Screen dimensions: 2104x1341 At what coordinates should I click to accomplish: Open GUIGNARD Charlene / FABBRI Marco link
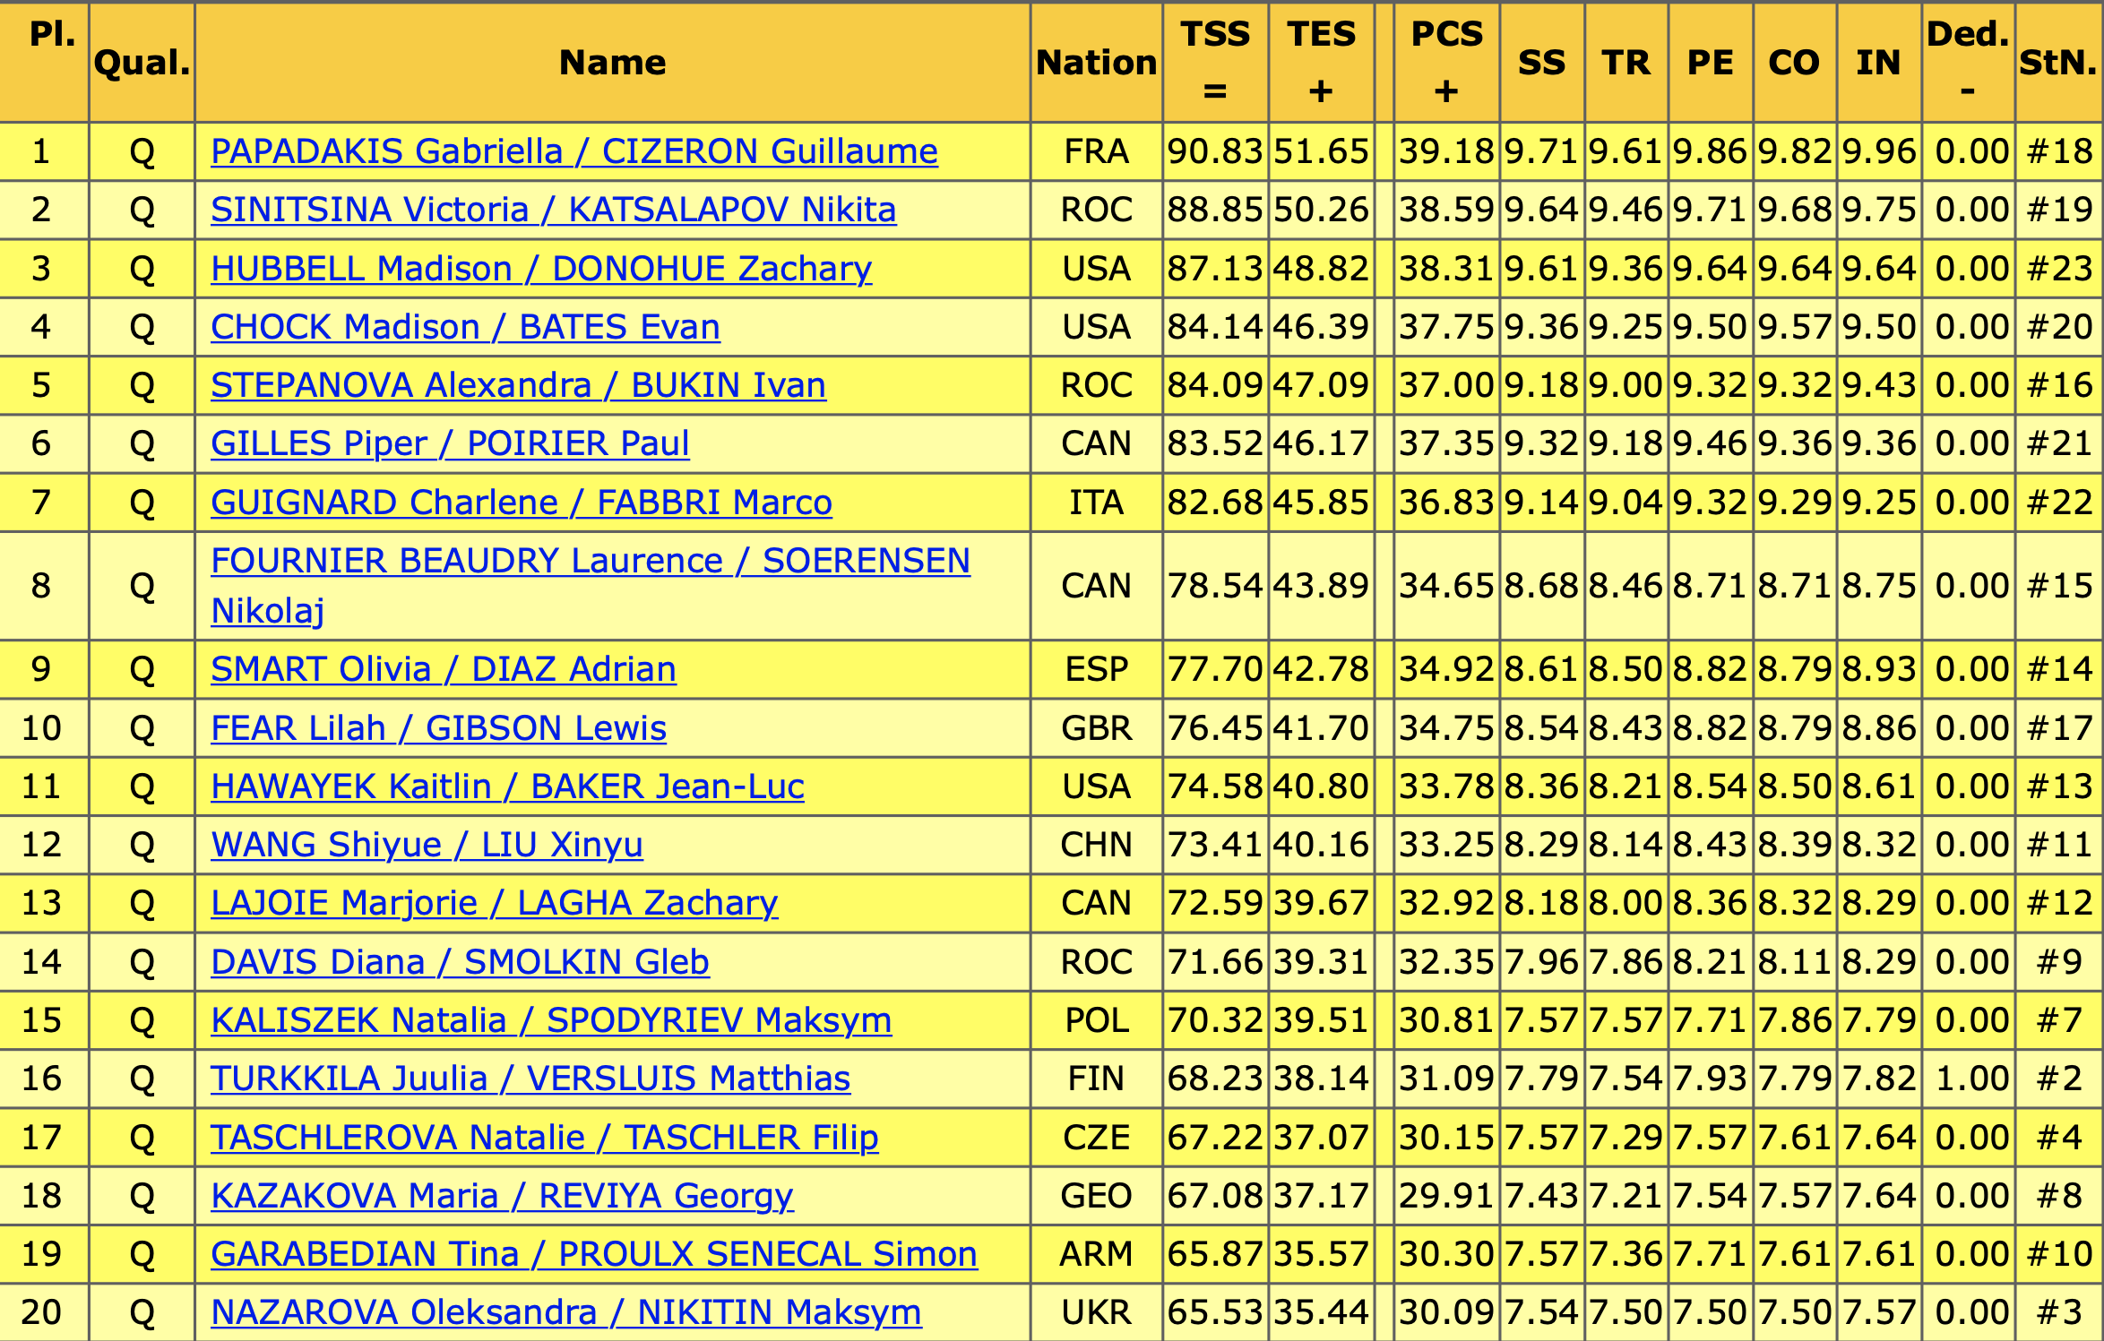coord(521,503)
